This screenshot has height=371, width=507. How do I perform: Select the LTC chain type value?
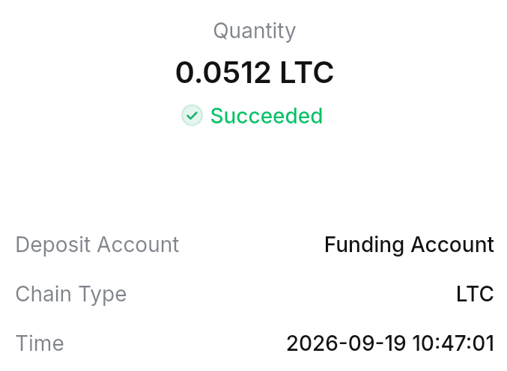(x=475, y=294)
